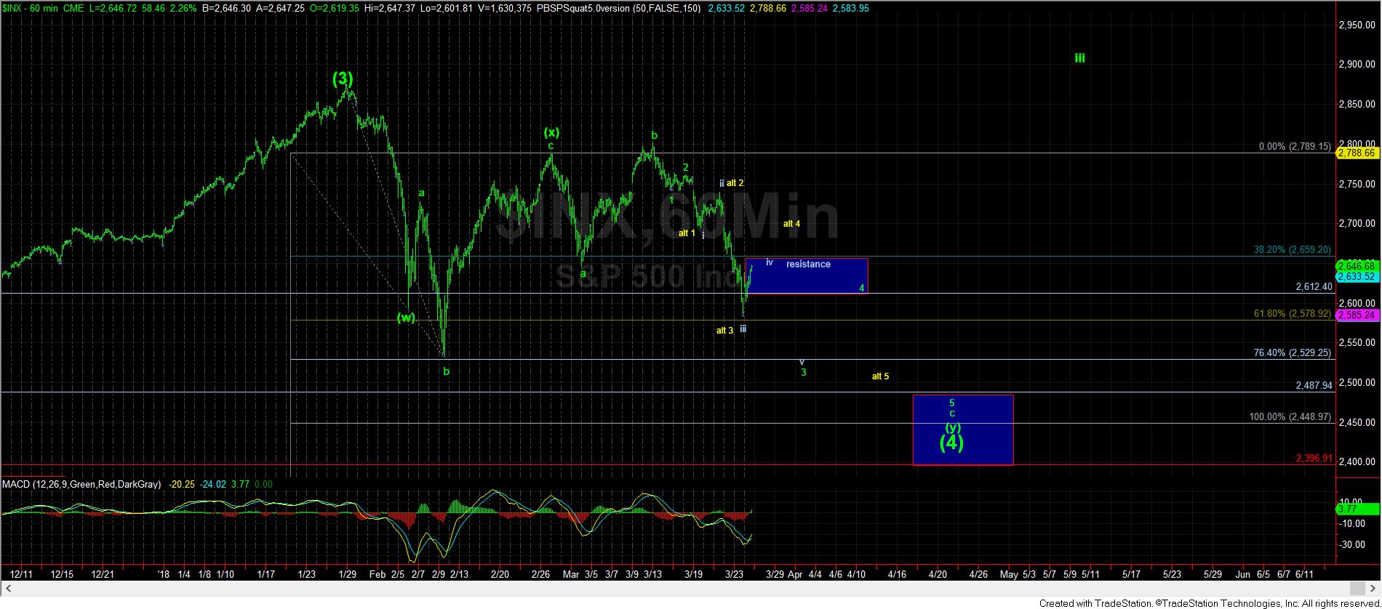The width and height of the screenshot is (1382, 609).
Task: Select the green (w) wave label
Action: [x=406, y=318]
